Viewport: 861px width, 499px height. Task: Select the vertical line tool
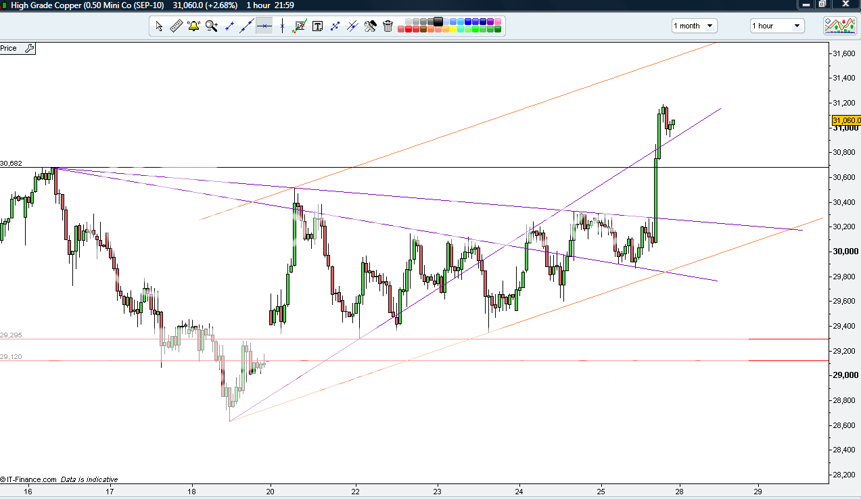click(x=282, y=26)
